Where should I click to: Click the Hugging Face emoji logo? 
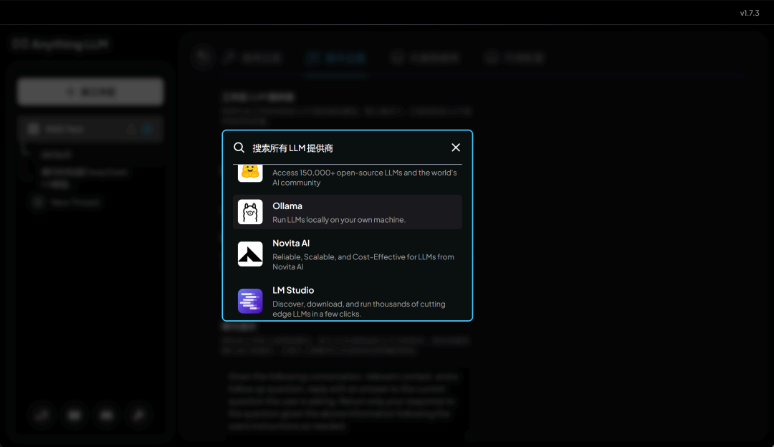(250, 173)
